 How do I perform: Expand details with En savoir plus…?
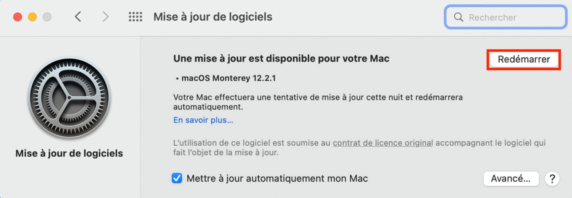tap(203, 120)
